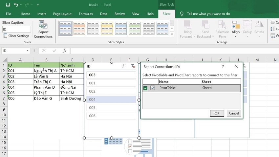This screenshot has width=279, height=157.
Task: Toggle Multi-Select icon in ID slicer header
Action: click(124, 66)
